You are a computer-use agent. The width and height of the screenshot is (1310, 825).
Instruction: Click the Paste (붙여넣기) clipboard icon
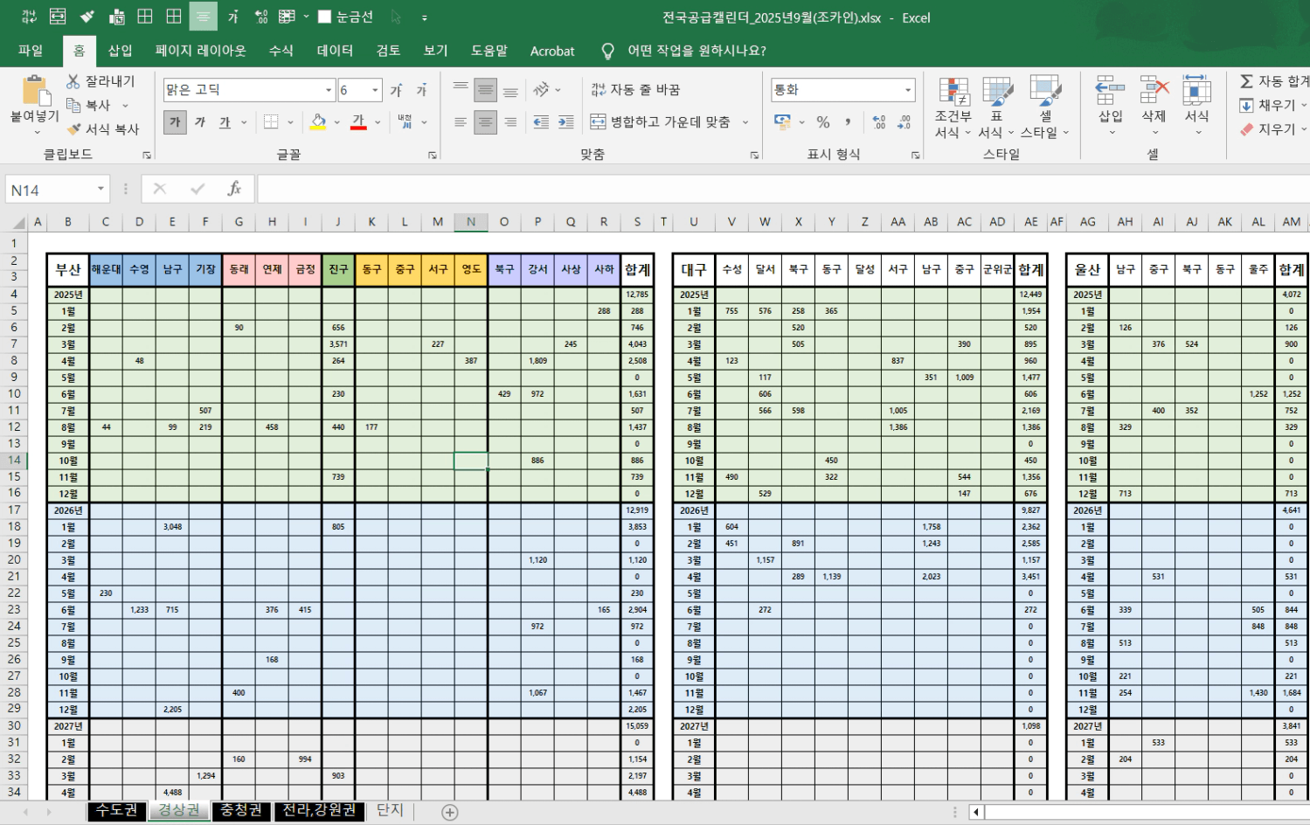(34, 92)
